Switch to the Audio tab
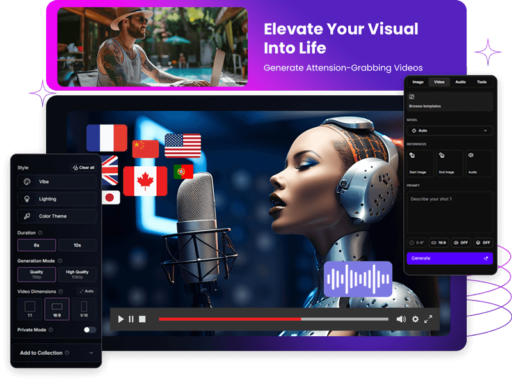 [460, 82]
